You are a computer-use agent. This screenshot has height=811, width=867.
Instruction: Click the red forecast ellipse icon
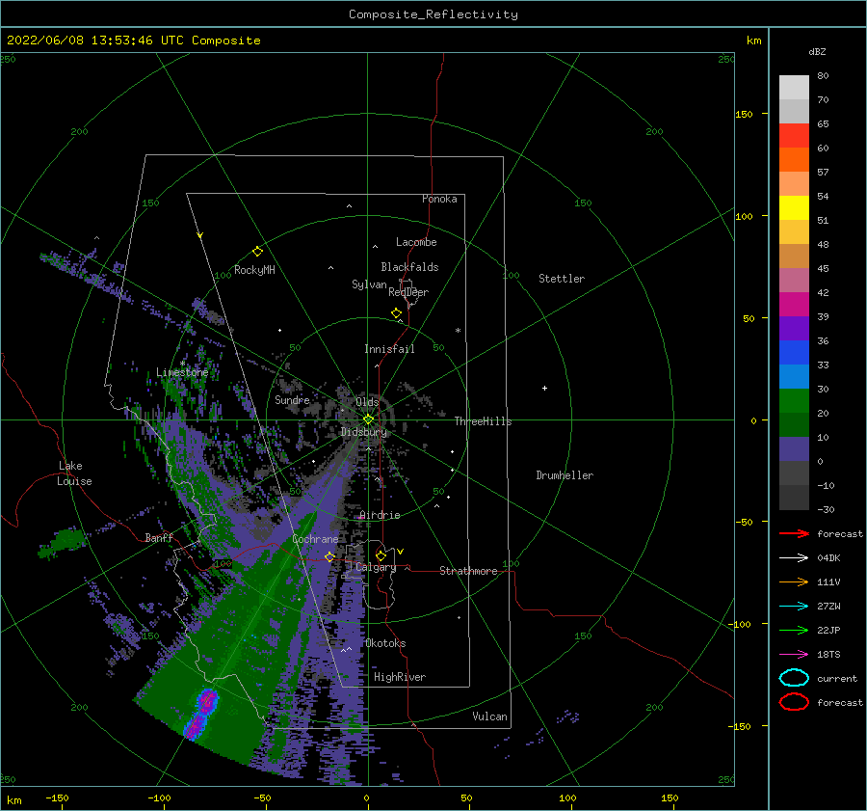tap(794, 702)
